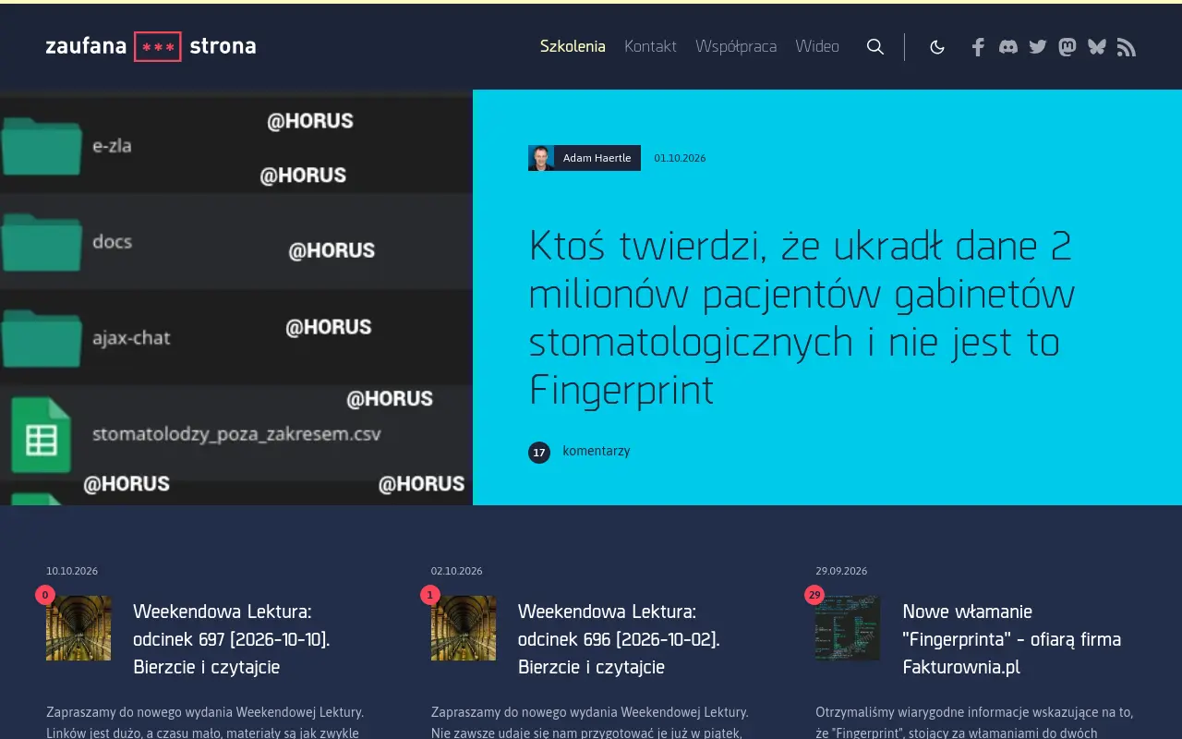The image size is (1182, 739).
Task: Open Fakturownia.pl Fingerprinta break-in article
Action: (x=1012, y=639)
